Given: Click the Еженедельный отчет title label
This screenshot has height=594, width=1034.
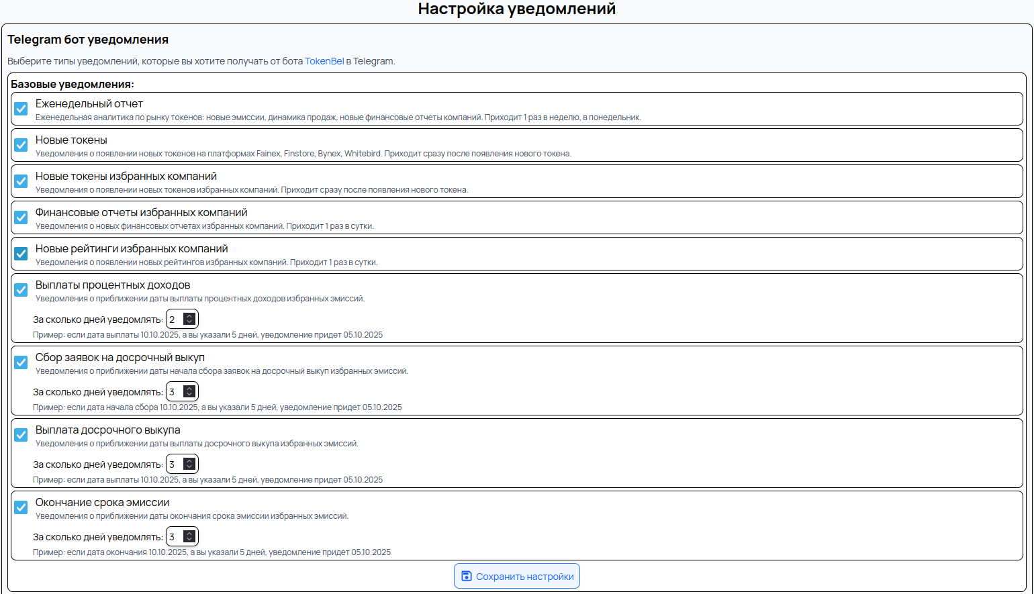Looking at the screenshot, I should point(89,104).
